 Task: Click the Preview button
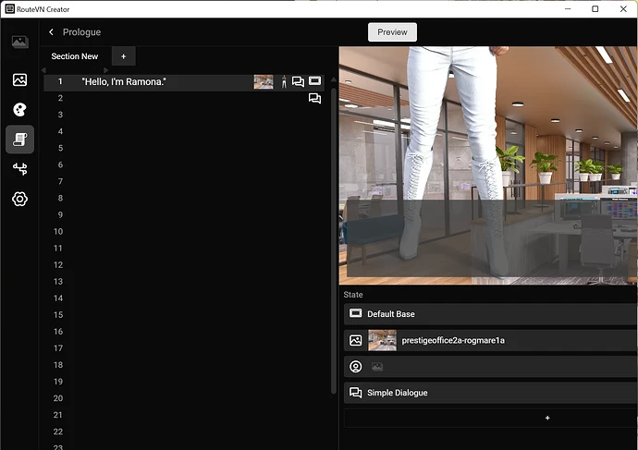coord(392,32)
